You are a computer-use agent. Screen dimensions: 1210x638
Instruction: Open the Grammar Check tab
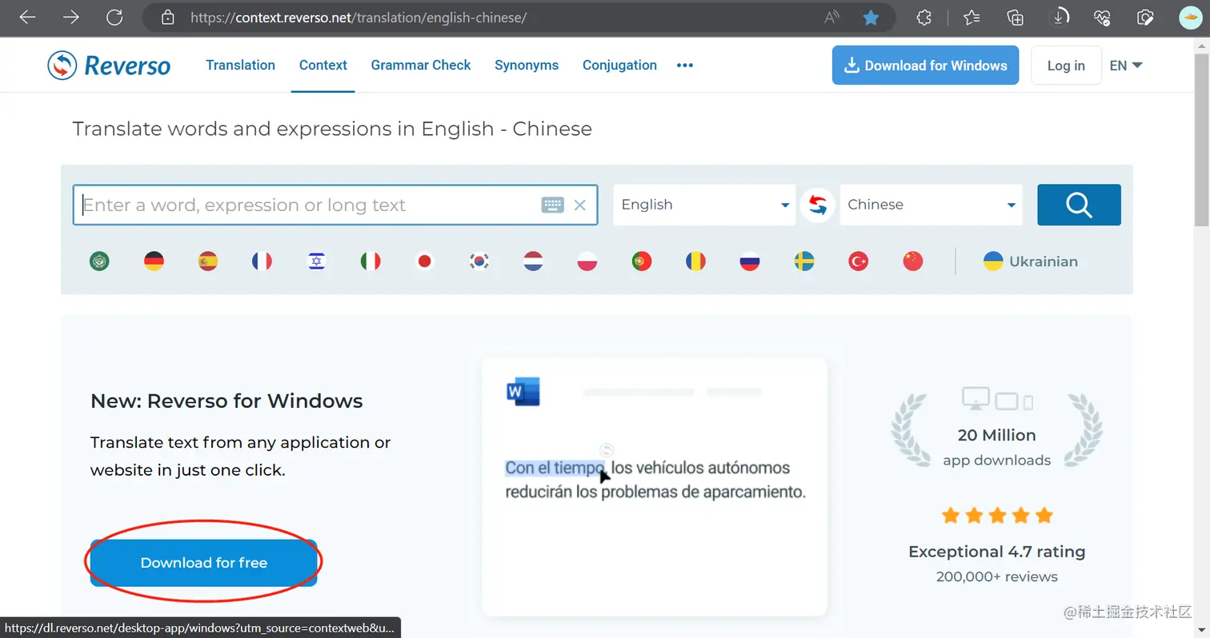421,66
